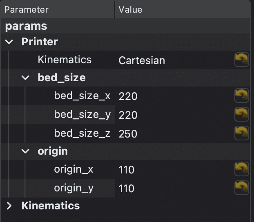Edit the bed_size_z value 250
This screenshot has width=254, height=222.
pos(174,133)
